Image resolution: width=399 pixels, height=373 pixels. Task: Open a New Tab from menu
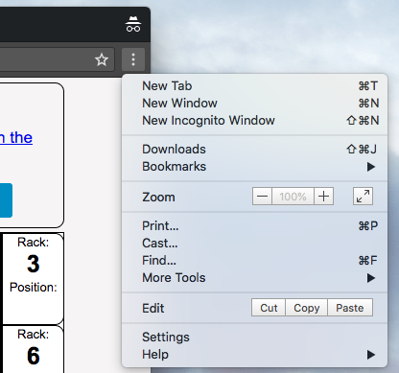point(255,86)
